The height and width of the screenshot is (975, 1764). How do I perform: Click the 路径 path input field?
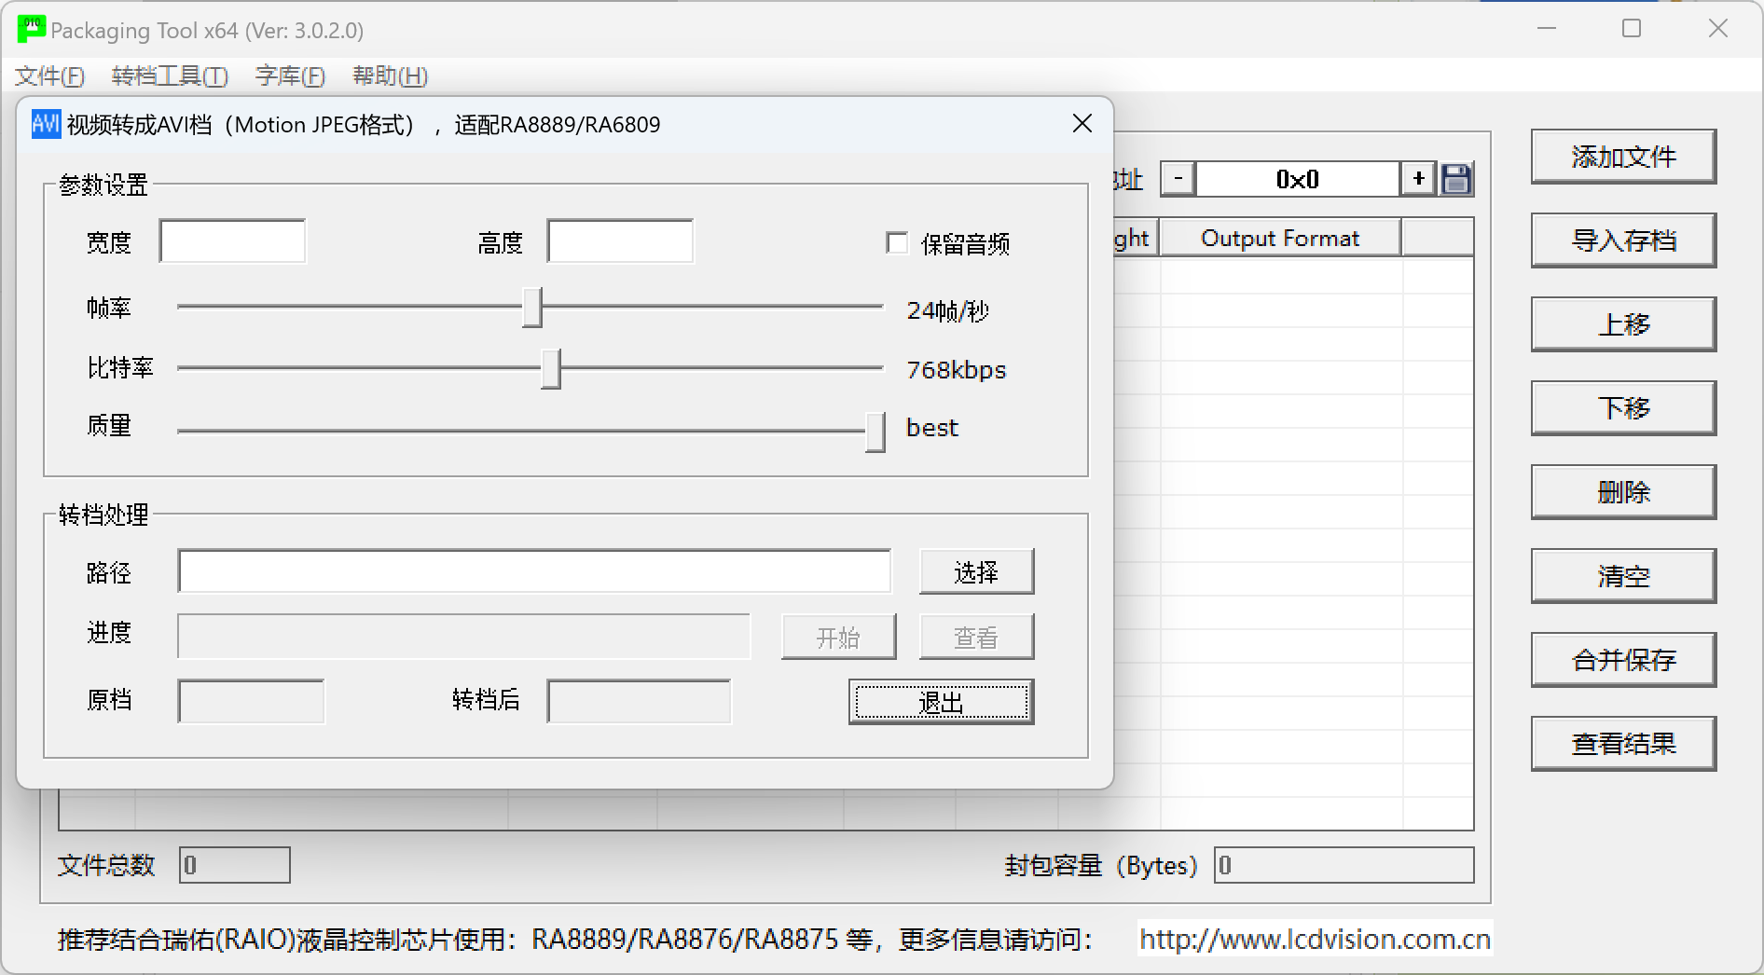534,571
